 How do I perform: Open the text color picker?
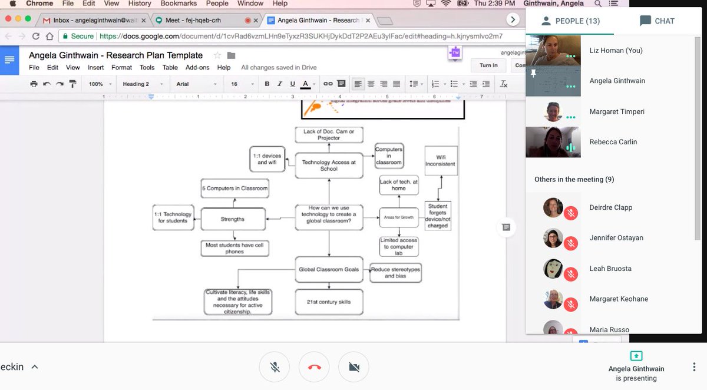click(x=305, y=84)
